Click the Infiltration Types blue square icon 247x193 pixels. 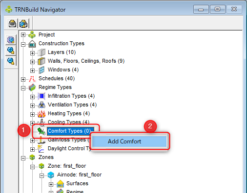(x=41, y=96)
